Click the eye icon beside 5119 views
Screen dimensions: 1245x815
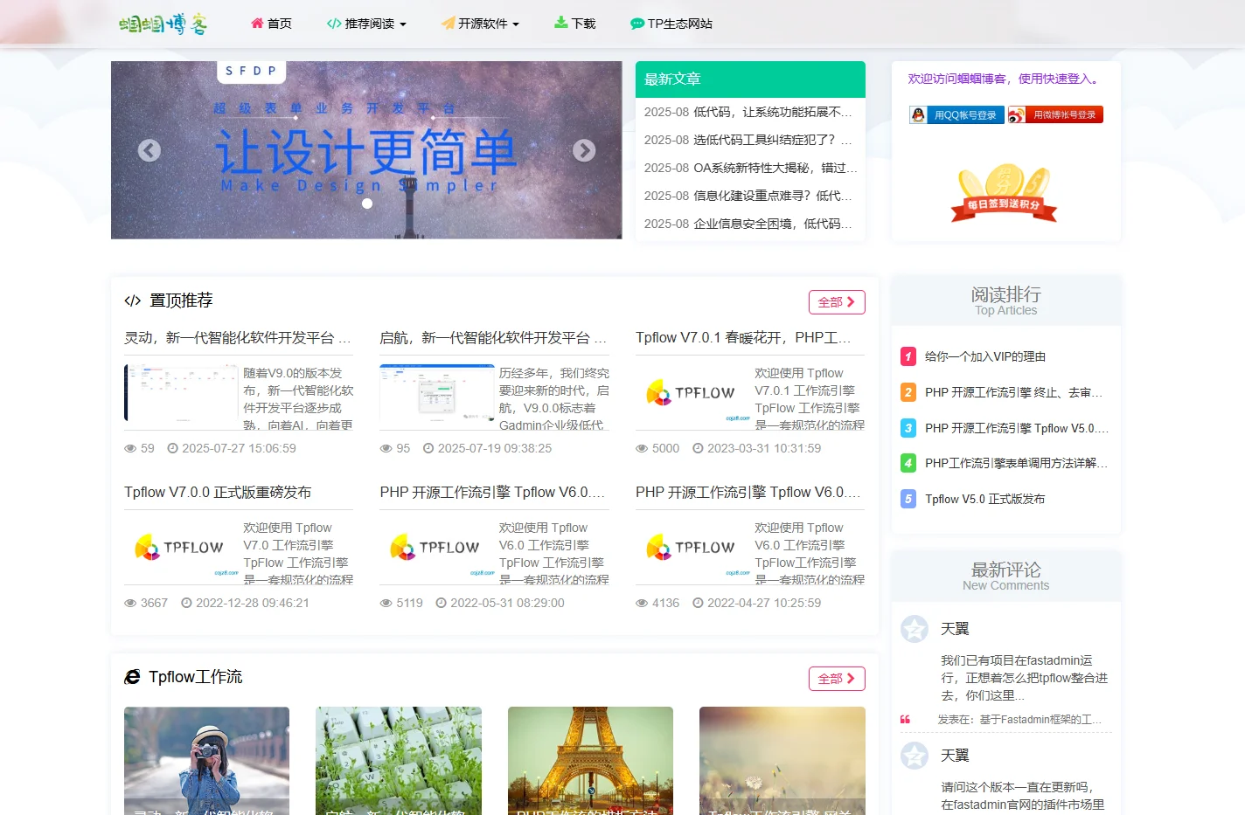(x=386, y=603)
